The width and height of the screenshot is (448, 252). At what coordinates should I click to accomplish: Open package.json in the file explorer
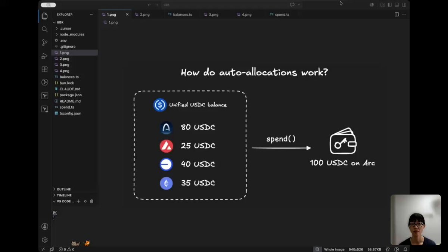(75, 95)
